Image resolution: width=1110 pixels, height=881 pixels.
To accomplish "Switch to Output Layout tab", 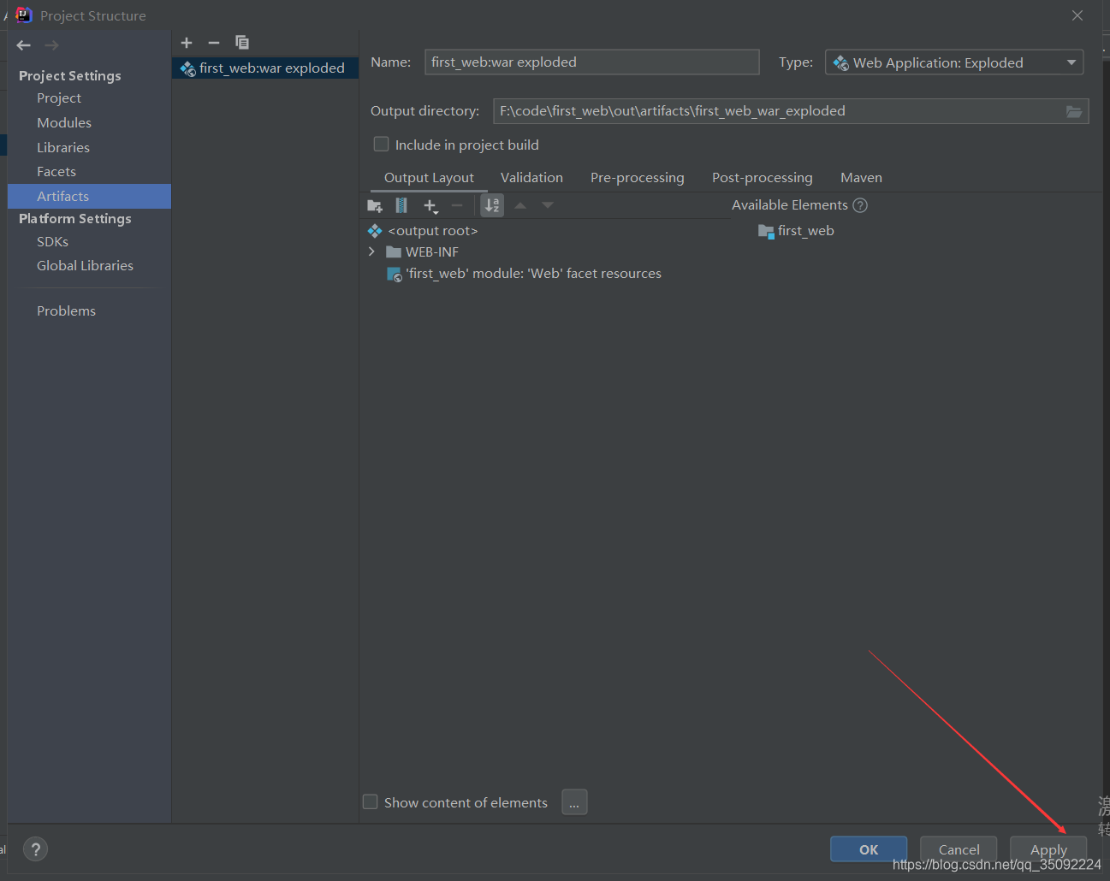I will point(429,177).
